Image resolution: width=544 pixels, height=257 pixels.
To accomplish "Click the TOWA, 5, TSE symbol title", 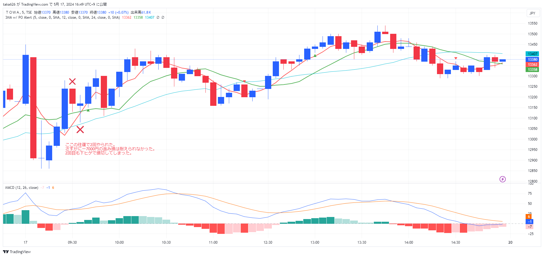I will coord(19,12).
